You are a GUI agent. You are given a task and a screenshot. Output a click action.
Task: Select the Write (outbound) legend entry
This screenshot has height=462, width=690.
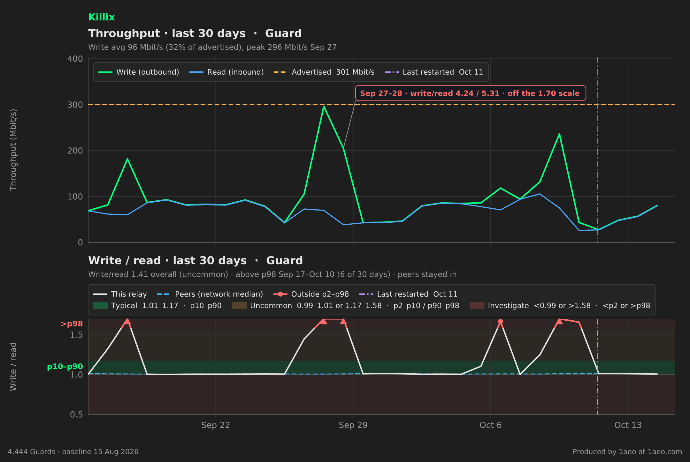tap(139, 72)
